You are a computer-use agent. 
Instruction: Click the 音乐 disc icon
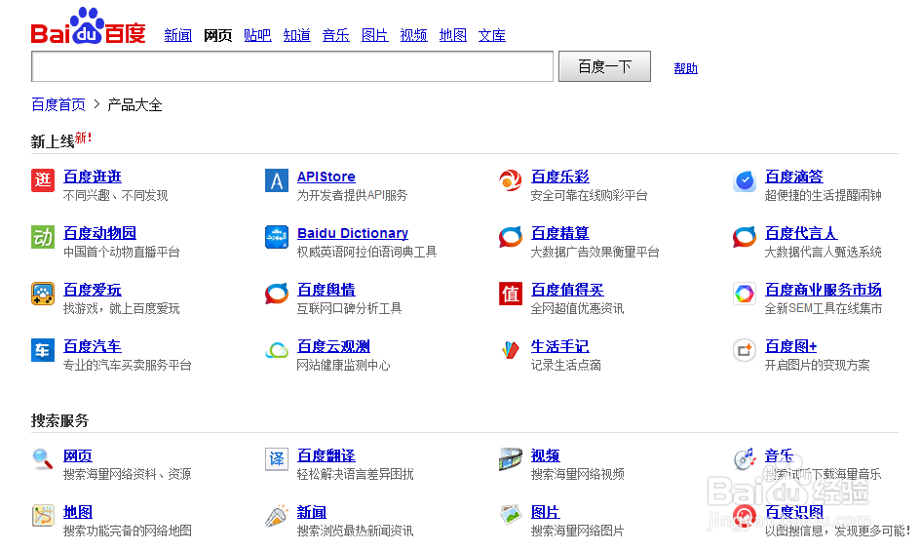(745, 459)
